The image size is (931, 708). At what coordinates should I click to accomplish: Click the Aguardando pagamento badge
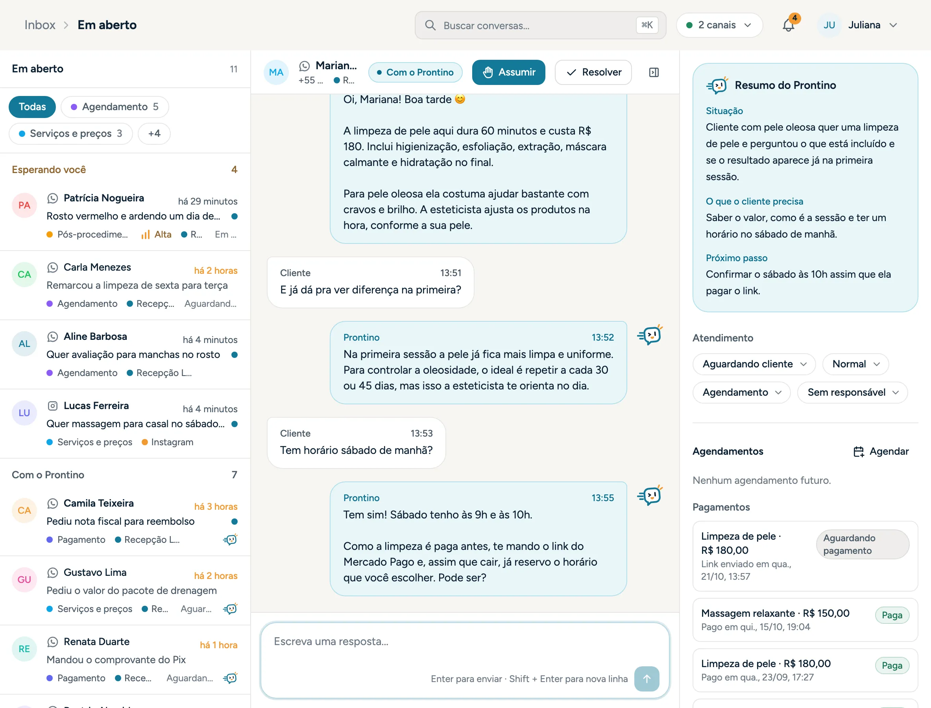tap(863, 544)
